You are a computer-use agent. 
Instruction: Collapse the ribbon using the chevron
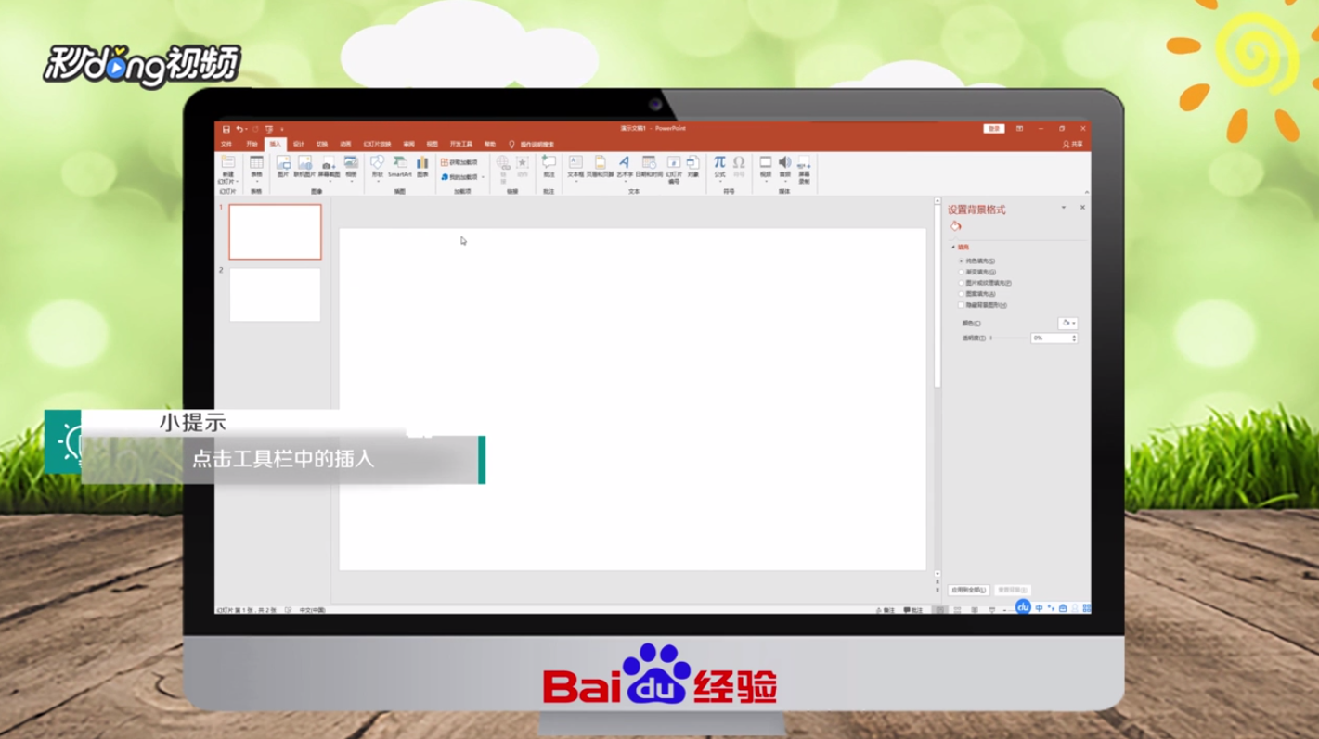click(1085, 192)
